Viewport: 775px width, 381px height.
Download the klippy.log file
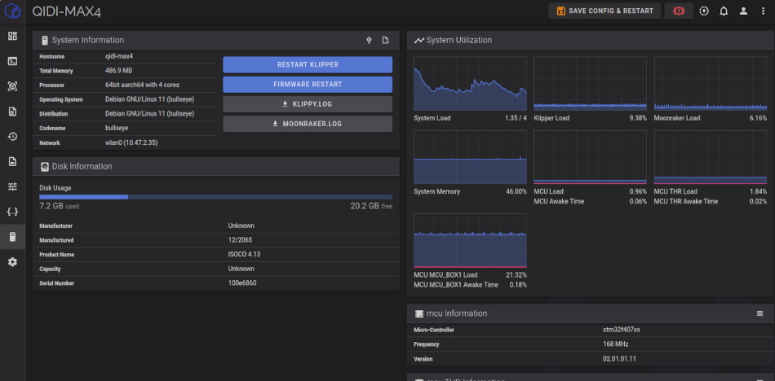(308, 104)
